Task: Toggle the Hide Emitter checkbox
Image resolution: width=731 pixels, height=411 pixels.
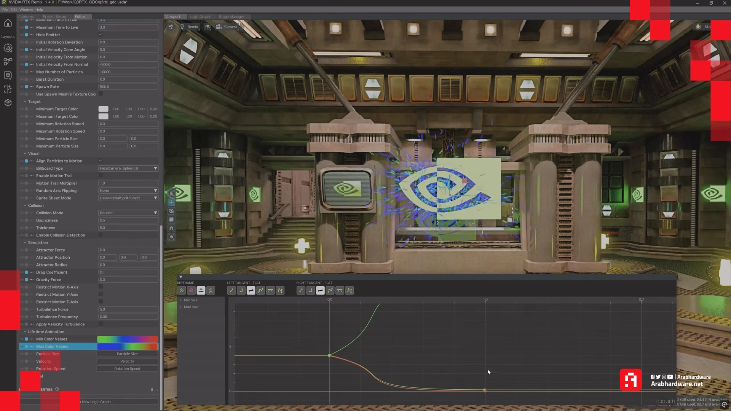Action: [x=101, y=35]
